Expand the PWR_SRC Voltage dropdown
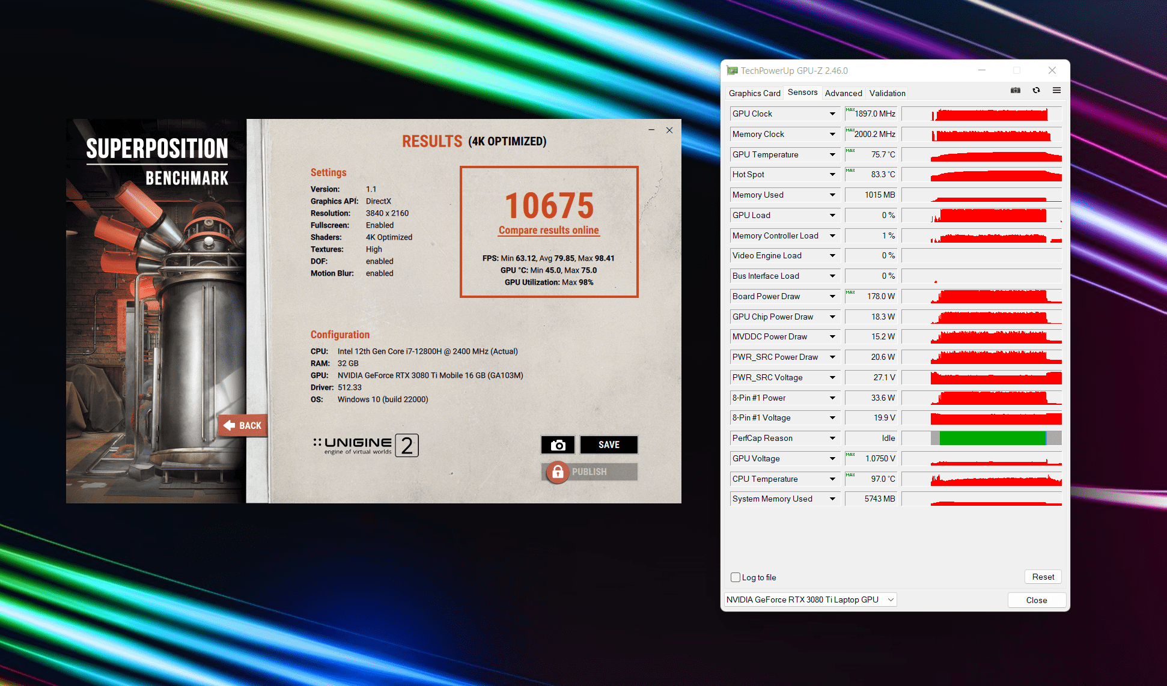 (832, 377)
